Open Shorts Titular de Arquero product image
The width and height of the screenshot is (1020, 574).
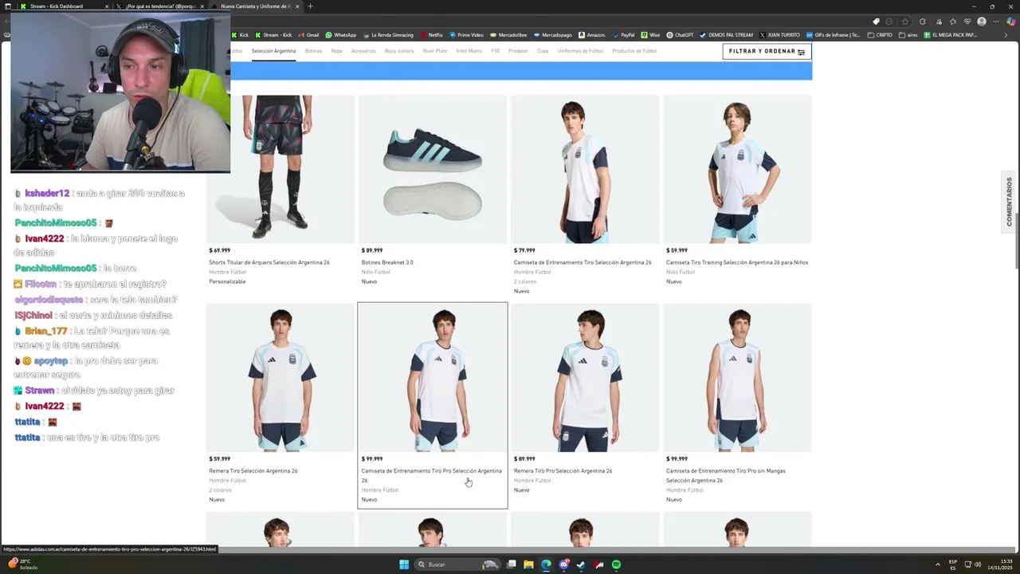[x=280, y=169]
